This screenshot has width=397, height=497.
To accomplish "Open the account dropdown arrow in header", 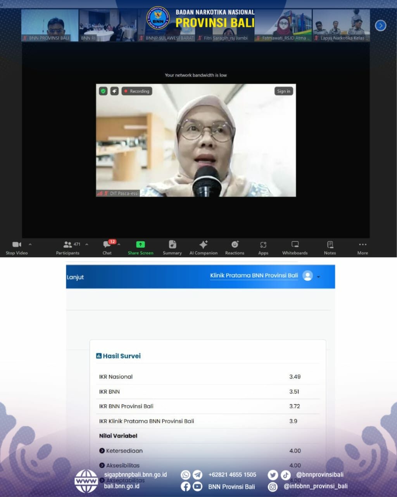I will (318, 277).
